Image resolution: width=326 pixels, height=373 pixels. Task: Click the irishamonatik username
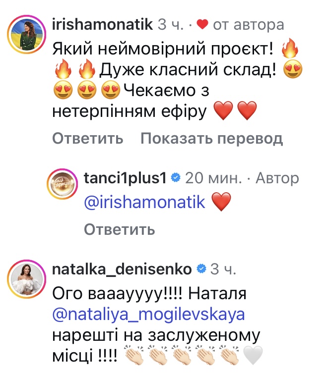point(101,24)
